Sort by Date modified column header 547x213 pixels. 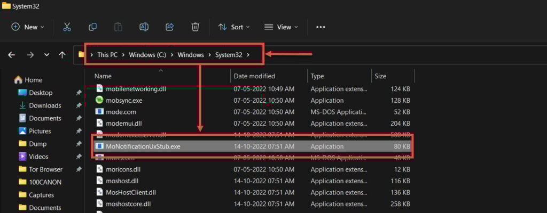click(x=254, y=76)
